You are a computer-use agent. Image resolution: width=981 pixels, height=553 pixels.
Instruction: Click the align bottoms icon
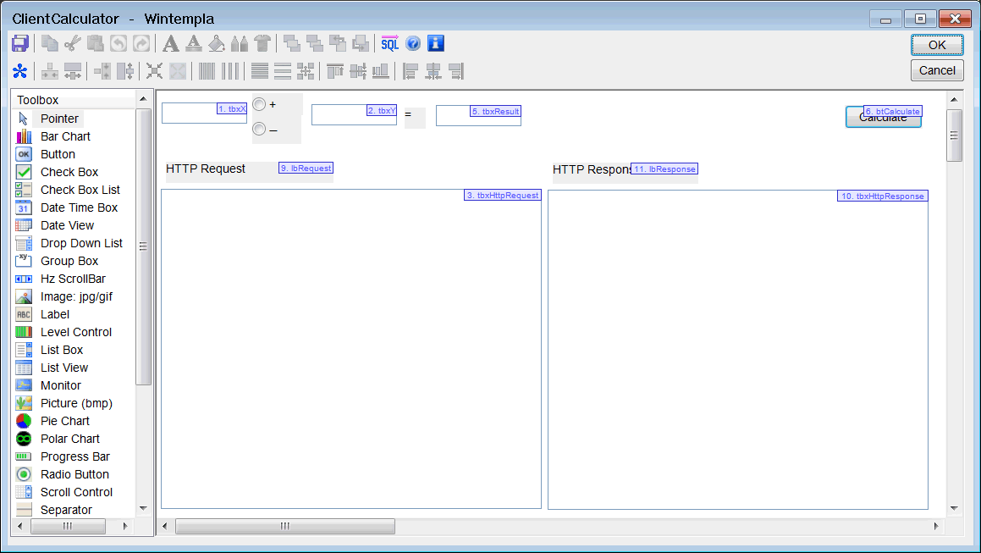coord(380,71)
